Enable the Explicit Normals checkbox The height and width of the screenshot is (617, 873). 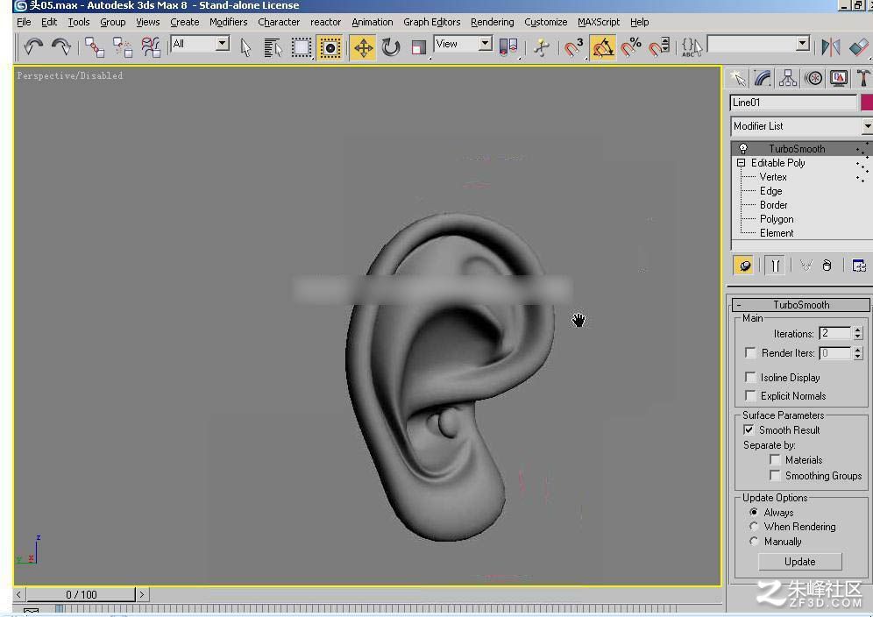[750, 396]
